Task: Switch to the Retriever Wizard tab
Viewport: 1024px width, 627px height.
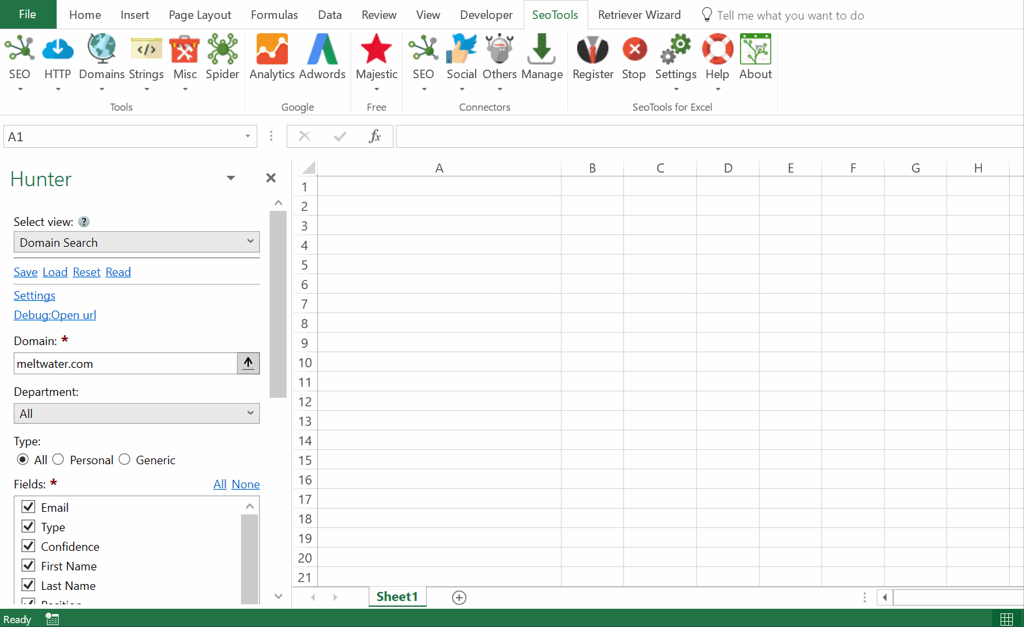Action: (x=639, y=15)
